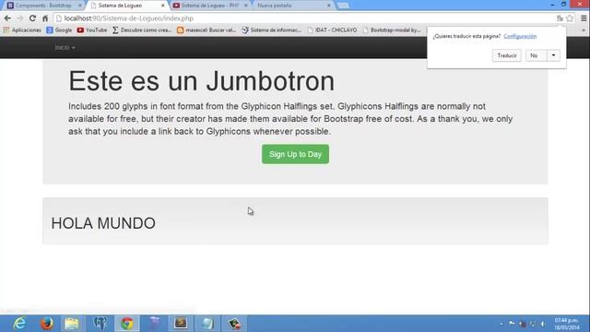This screenshot has height=332, width=590.
Task: Open the 'Sistema de informac...' bookmark
Action: point(272,30)
